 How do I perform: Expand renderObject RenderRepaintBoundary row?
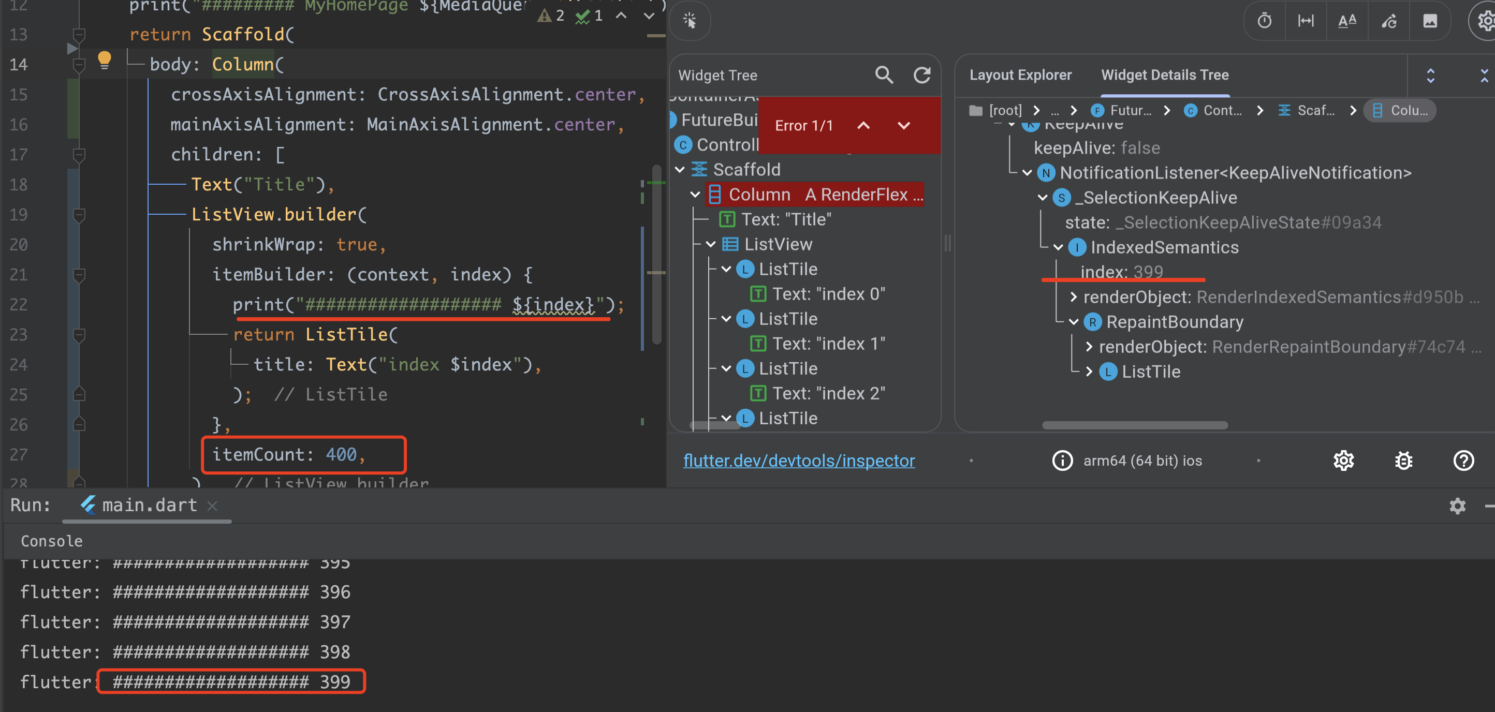(x=1089, y=347)
